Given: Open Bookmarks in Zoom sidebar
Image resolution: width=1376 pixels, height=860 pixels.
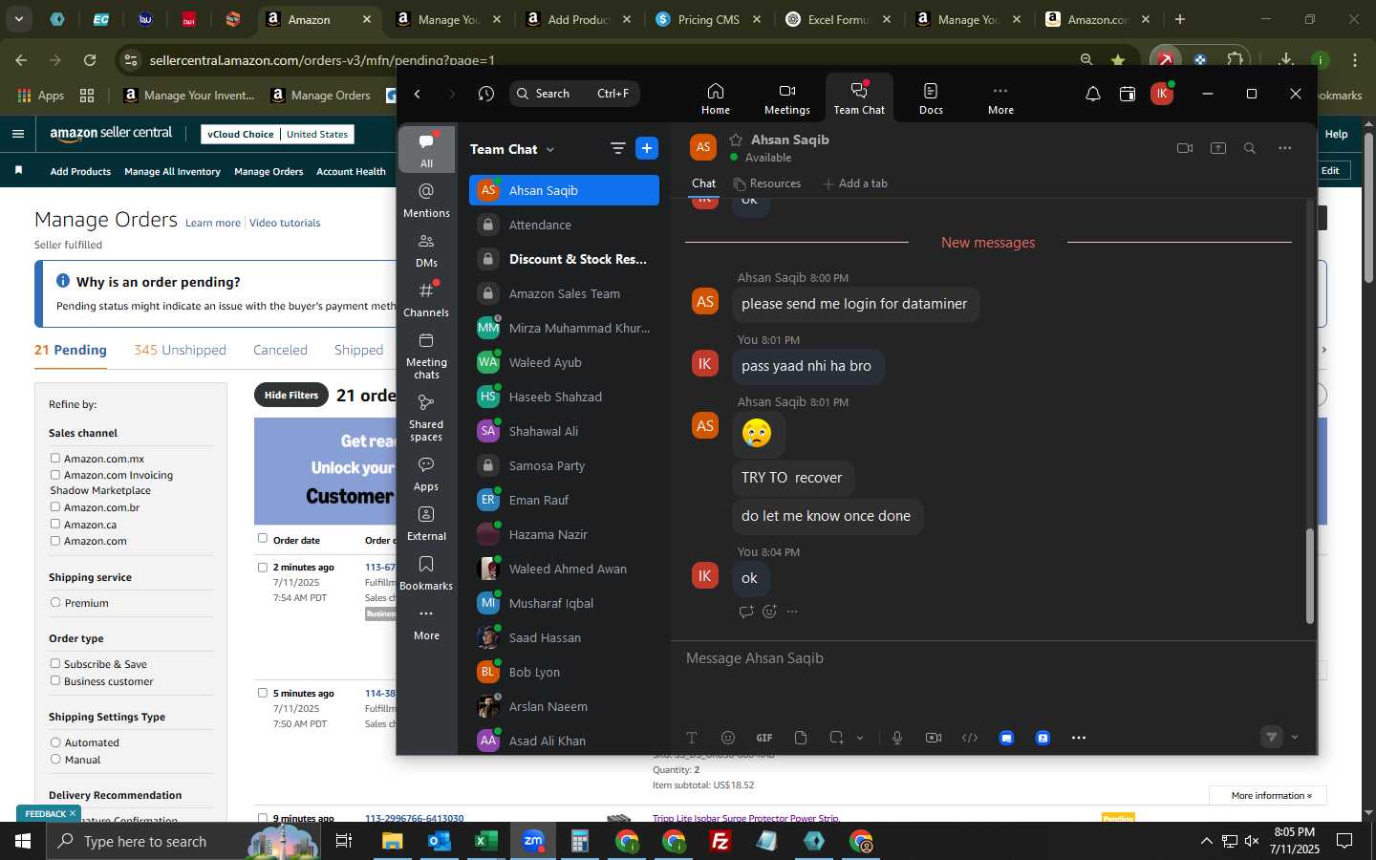Looking at the screenshot, I should [426, 573].
